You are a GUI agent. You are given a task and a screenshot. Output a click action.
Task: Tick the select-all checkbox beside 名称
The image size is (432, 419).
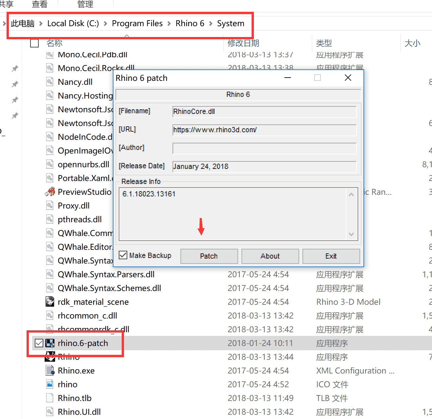coord(34,43)
